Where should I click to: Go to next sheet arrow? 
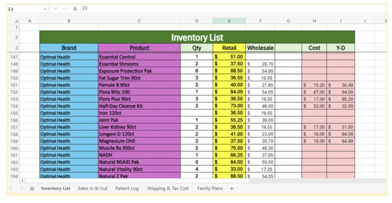[21, 188]
